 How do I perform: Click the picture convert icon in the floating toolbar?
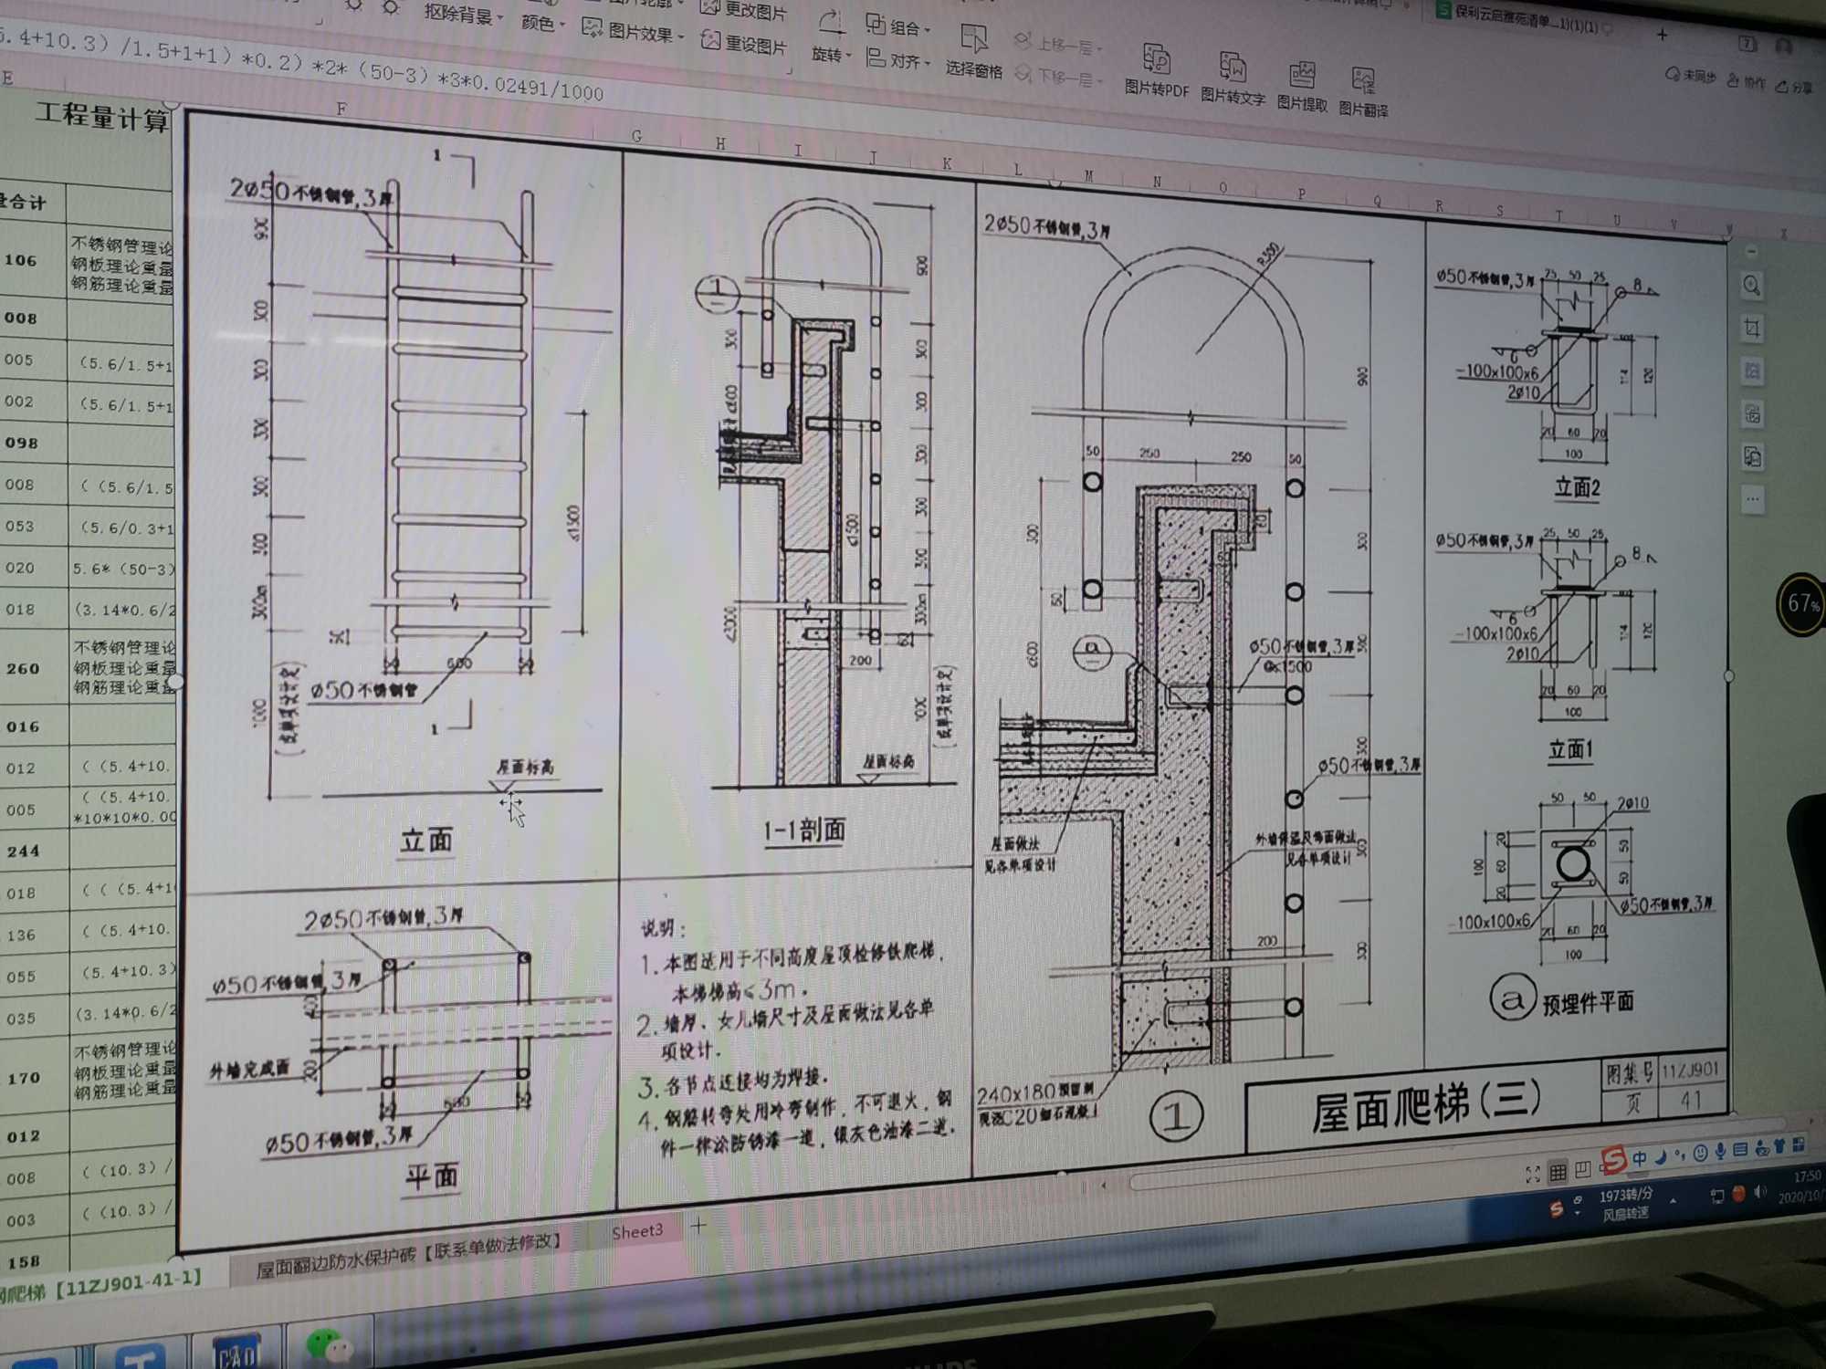1752,456
